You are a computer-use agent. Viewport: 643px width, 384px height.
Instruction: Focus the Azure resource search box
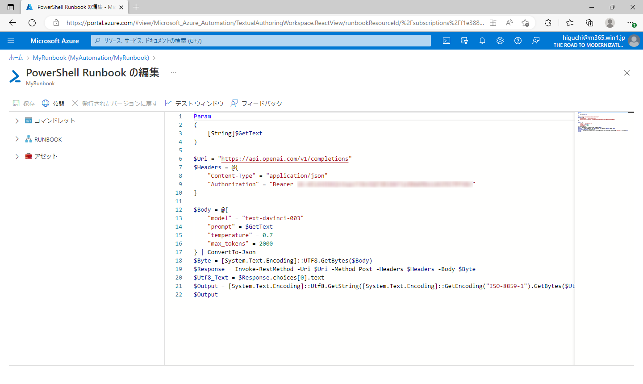click(261, 41)
